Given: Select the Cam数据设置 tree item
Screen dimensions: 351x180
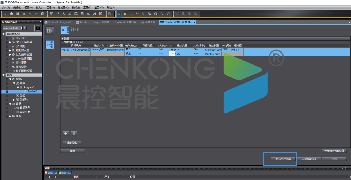Looking at the screenshot, I should [x=24, y=59].
